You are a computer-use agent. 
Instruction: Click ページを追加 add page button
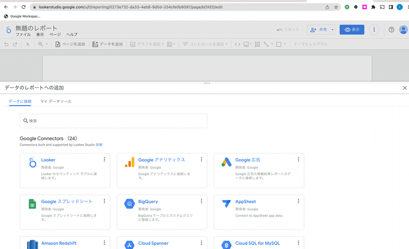pyautogui.click(x=70, y=44)
